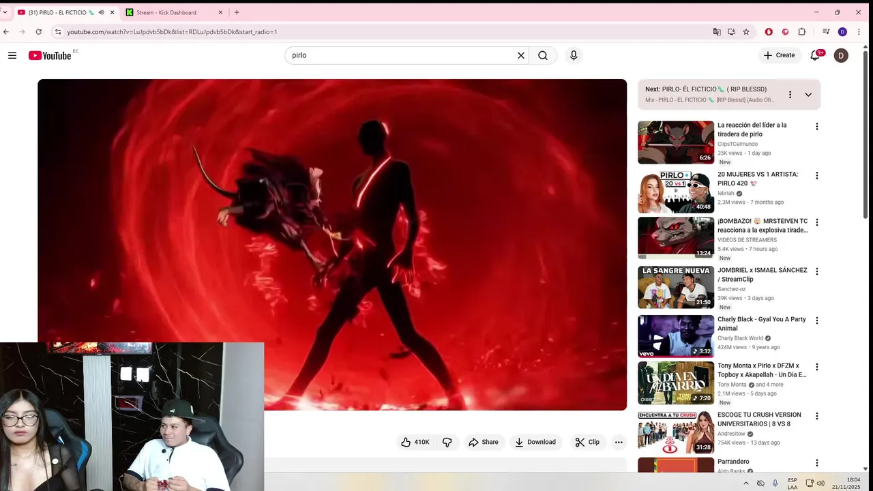Open options for La reacción del líder video
This screenshot has height=491, width=873.
coord(816,126)
